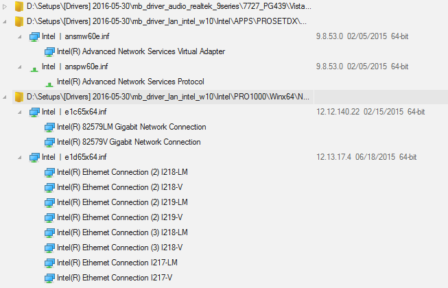Click the icon beside Ethernet Connection I217-V

click(49, 278)
